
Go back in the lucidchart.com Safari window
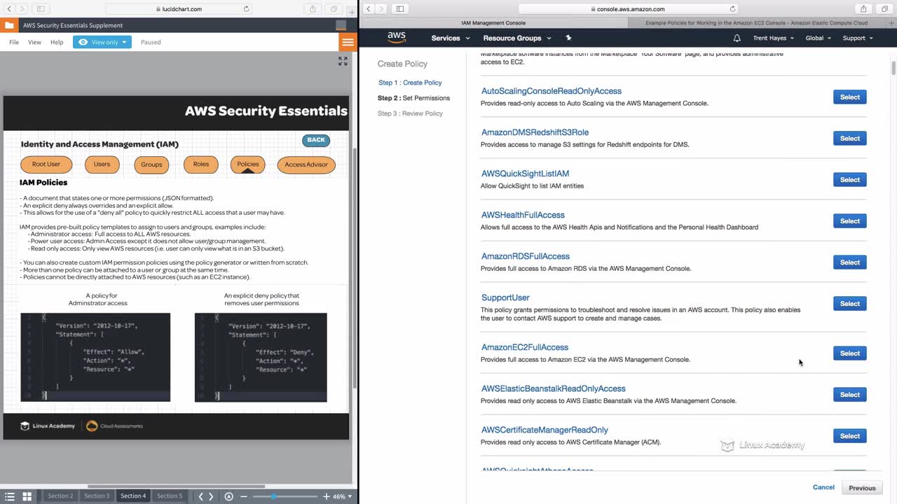[x=8, y=9]
